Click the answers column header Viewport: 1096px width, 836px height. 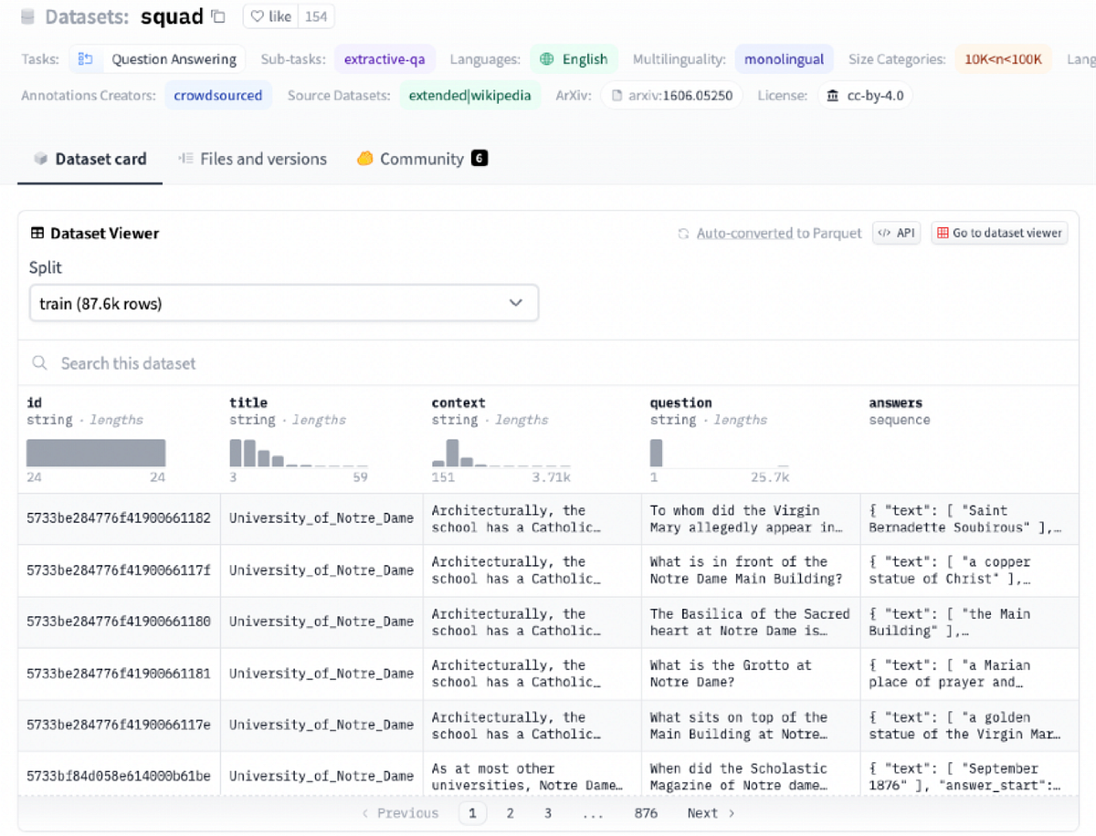click(x=896, y=402)
